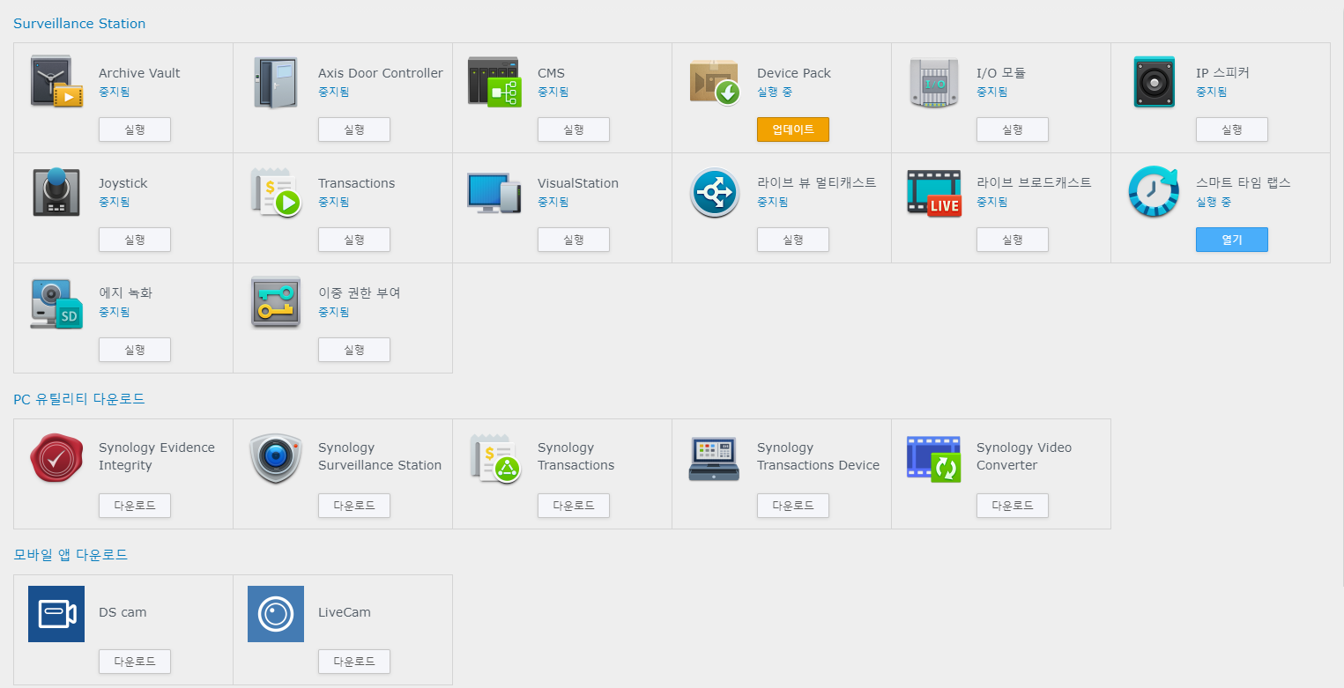Click the 라이브 뷰 멀티캐스트 icon
The width and height of the screenshot is (1344, 688).
tap(715, 192)
